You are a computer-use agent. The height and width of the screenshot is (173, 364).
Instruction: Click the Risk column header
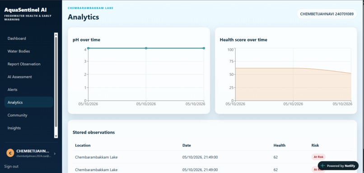coord(315,145)
